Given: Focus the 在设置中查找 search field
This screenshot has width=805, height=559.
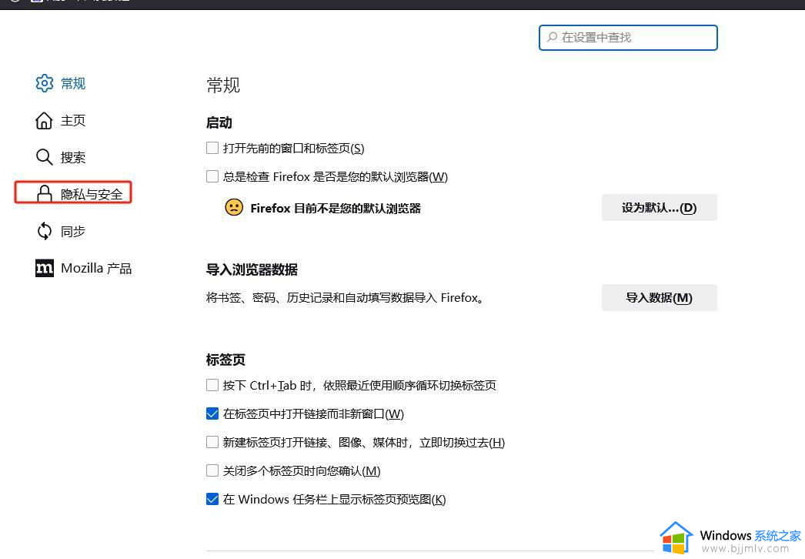Looking at the screenshot, I should pyautogui.click(x=628, y=38).
